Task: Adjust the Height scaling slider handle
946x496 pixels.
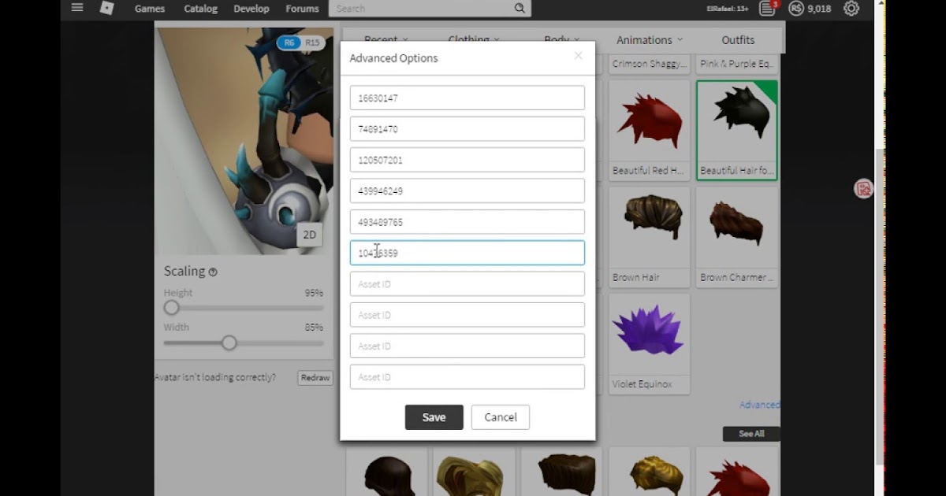Action: pos(171,308)
